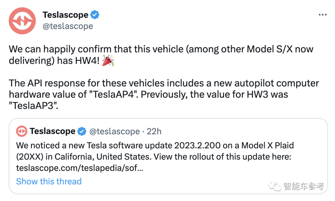Viewport: 335px width, 201px height.
Task: Click the verified checkmark inside the quoted tweet
Action: coord(81,131)
